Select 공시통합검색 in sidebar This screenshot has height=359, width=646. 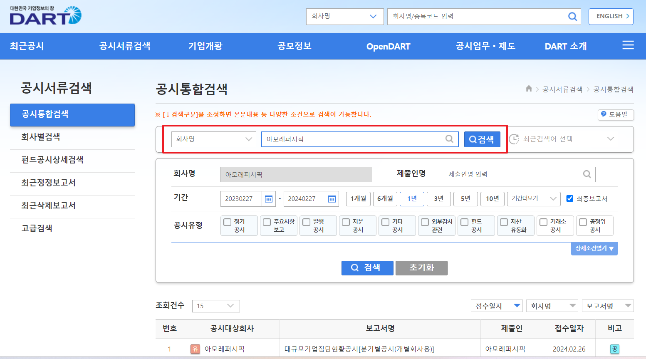(x=72, y=114)
